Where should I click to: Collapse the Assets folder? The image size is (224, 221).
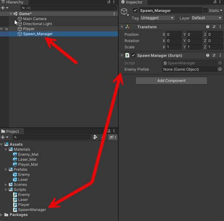pos(1,145)
